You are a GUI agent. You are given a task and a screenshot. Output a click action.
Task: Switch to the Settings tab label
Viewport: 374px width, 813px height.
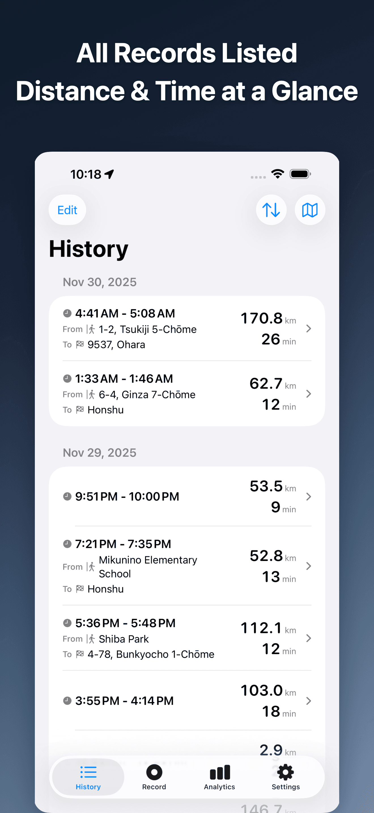click(286, 787)
